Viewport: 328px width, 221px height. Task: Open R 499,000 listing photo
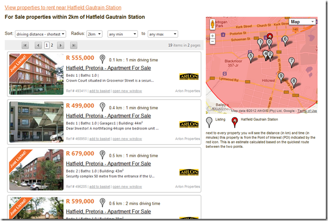click(37, 122)
